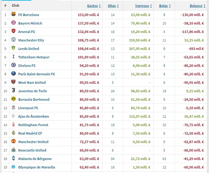This screenshot has width=209, height=173.
Task: Click the Manchester United club crest
Action: [x=13, y=141]
